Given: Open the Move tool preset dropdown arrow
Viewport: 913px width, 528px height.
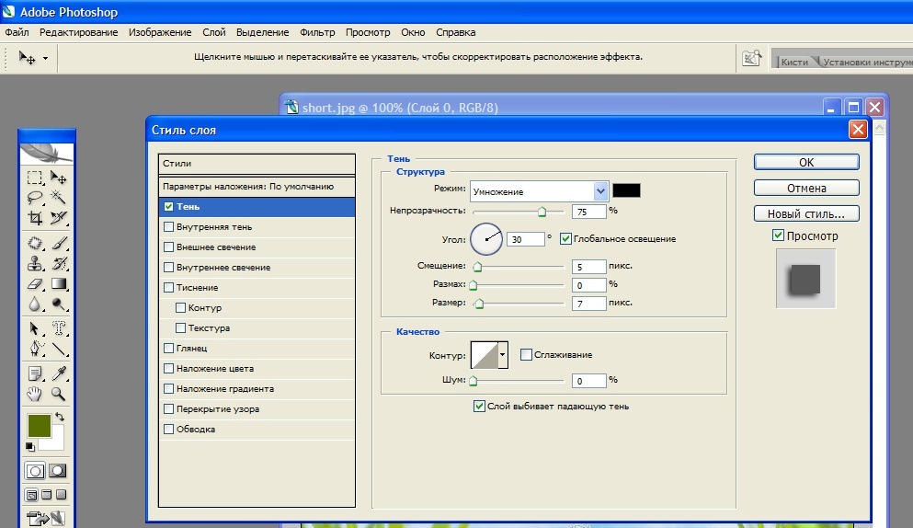Looking at the screenshot, I should [44, 58].
